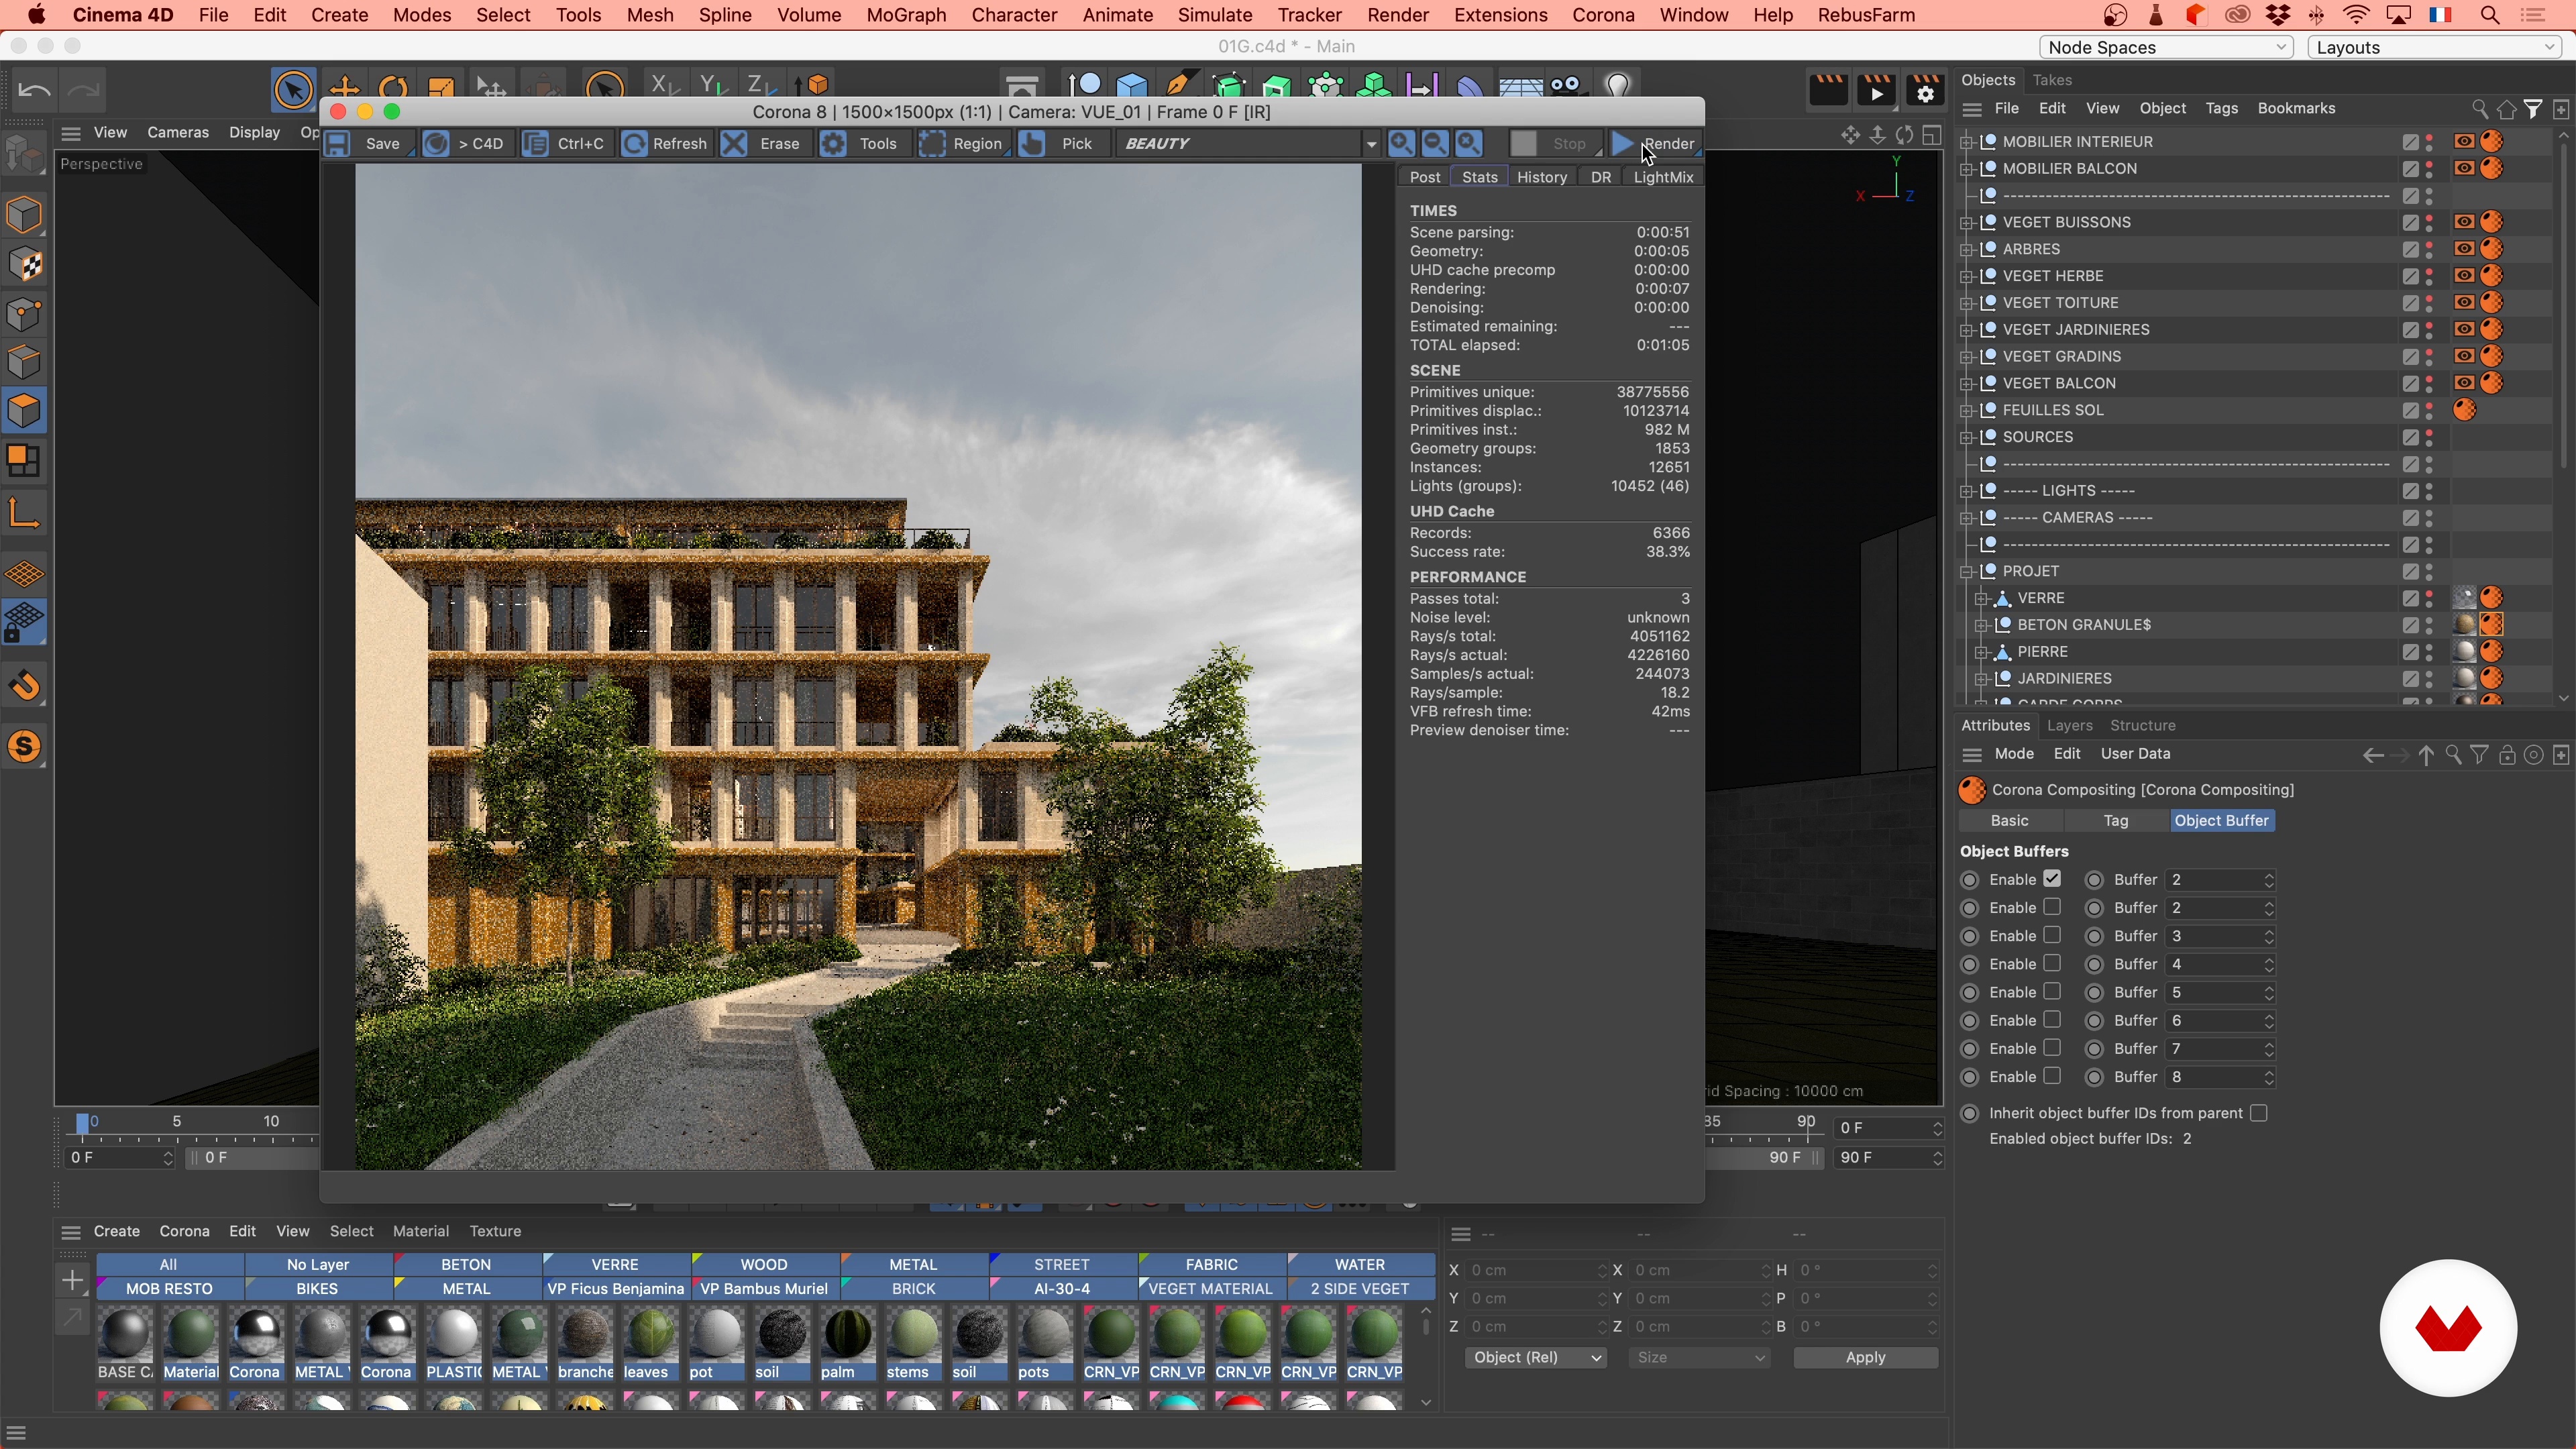Screen dimensions: 2576x1449
Task: Enable the second object buffer checkbox
Action: [2052, 907]
